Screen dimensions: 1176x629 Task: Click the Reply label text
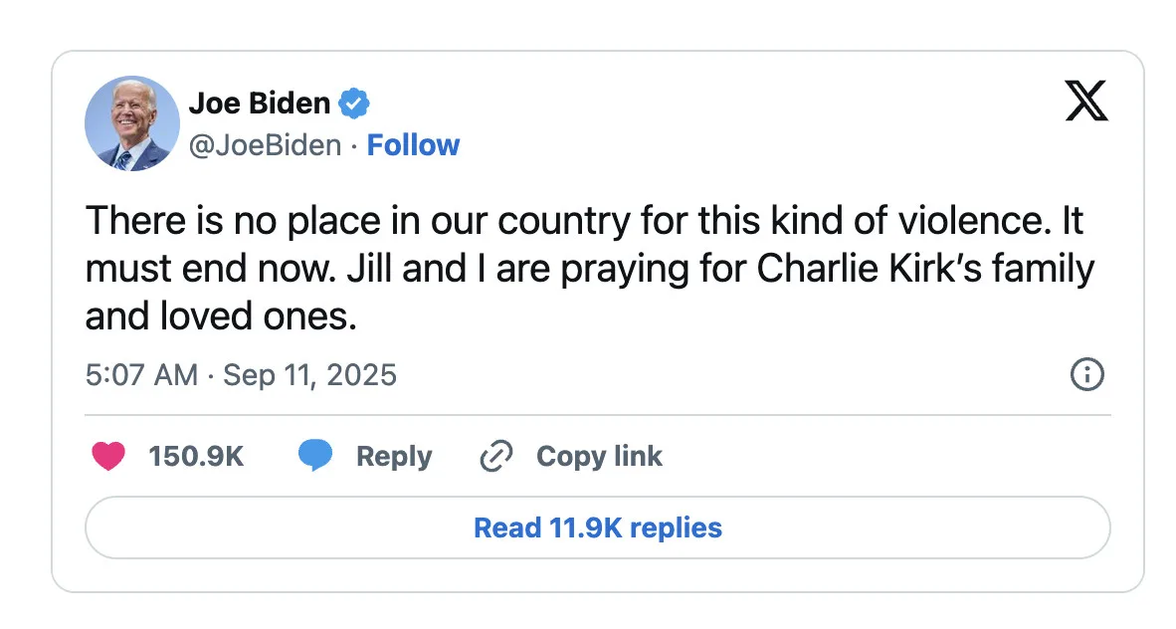point(394,456)
